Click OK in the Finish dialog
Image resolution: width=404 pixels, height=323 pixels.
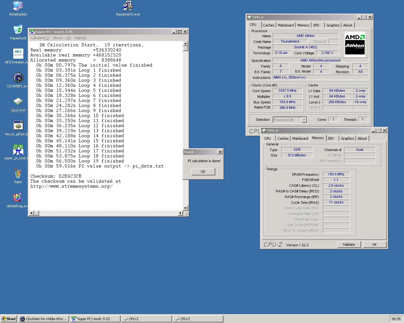point(203,172)
